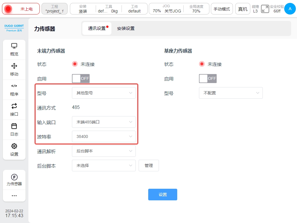This screenshot has height=223, width=297.
Task: Click the blue 设置 apply button
Action: (162, 195)
